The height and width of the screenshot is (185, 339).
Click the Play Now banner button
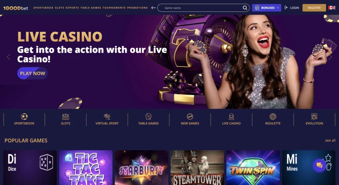pyautogui.click(x=32, y=73)
